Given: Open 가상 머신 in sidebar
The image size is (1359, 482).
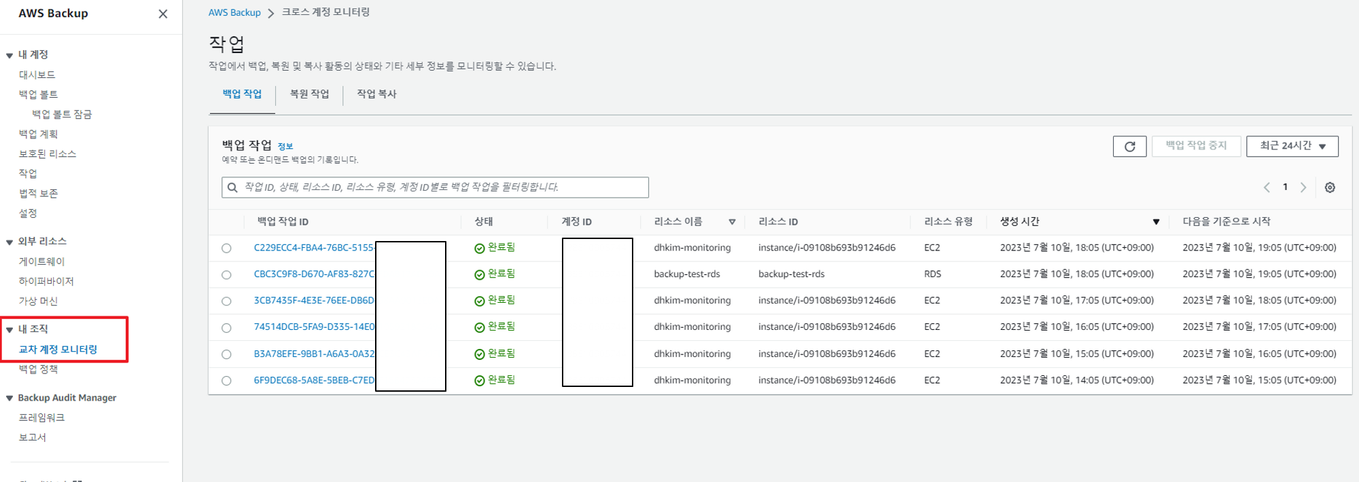Looking at the screenshot, I should pyautogui.click(x=38, y=301).
